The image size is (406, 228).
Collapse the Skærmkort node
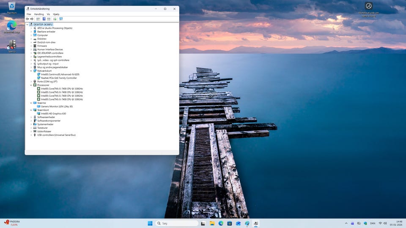31,110
